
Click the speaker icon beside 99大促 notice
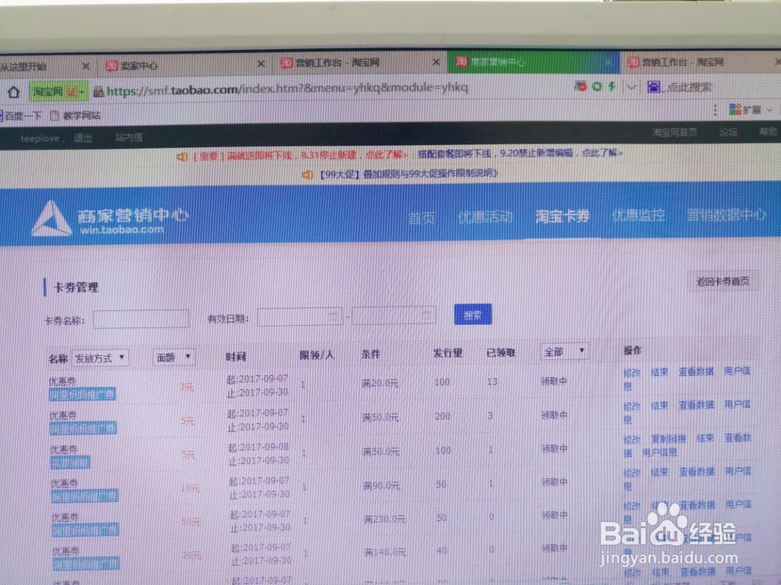point(307,175)
